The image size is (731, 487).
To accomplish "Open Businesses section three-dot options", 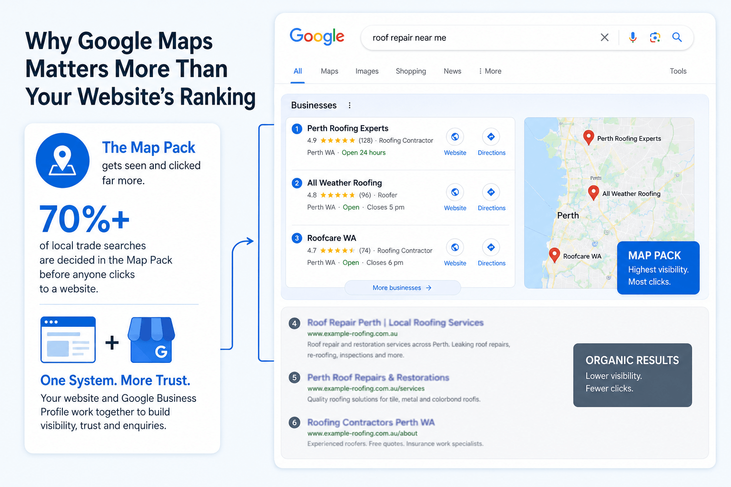I will 349,106.
